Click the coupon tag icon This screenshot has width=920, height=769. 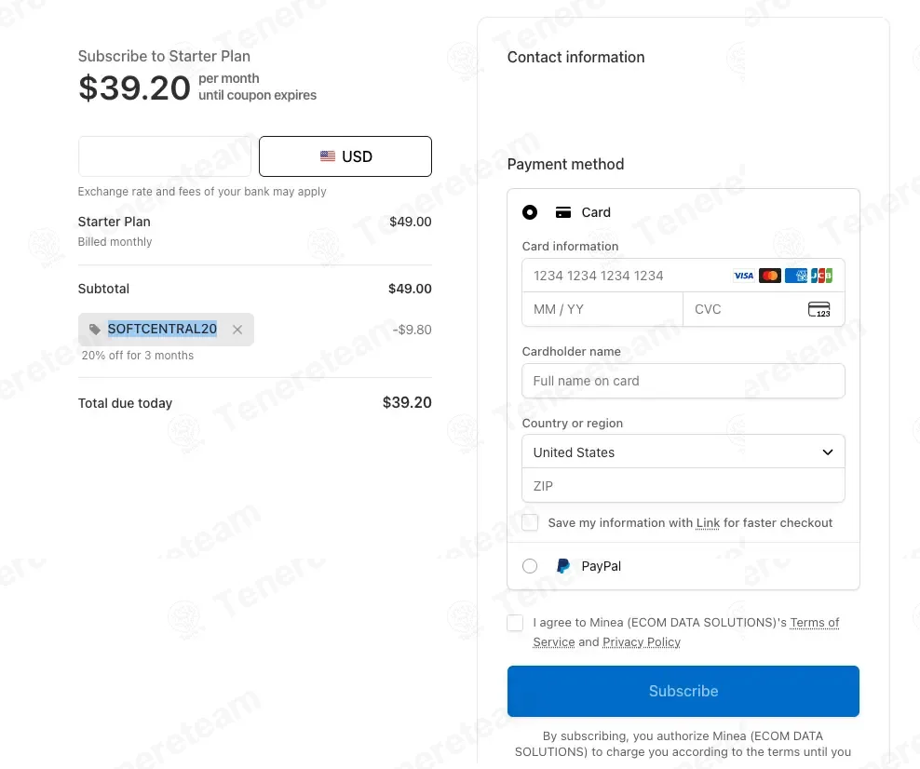tap(94, 329)
